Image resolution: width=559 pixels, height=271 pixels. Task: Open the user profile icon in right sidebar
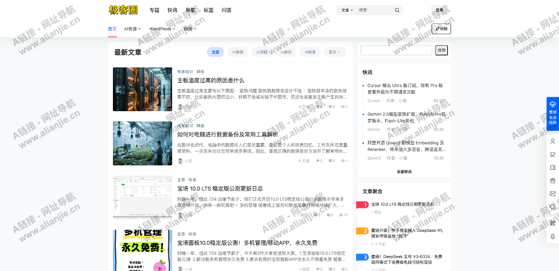point(553,141)
